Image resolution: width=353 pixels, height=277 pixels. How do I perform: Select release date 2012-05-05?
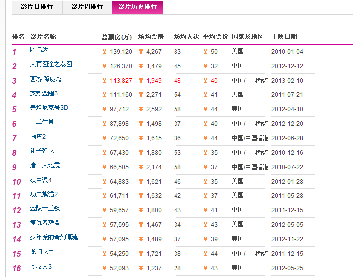pyautogui.click(x=287, y=224)
